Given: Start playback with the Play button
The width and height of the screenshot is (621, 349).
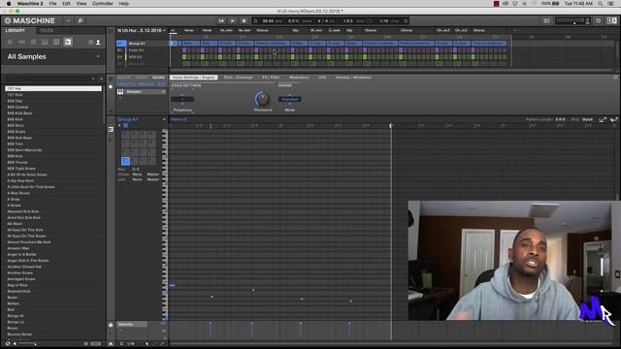Looking at the screenshot, I should pyautogui.click(x=233, y=20).
